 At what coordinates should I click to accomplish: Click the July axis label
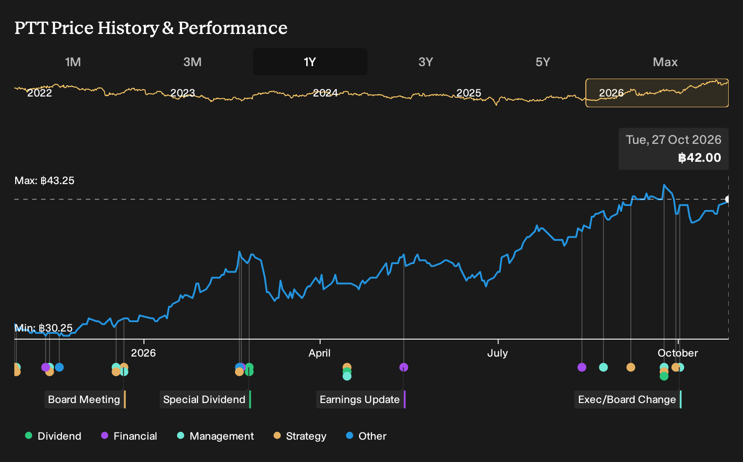point(498,353)
